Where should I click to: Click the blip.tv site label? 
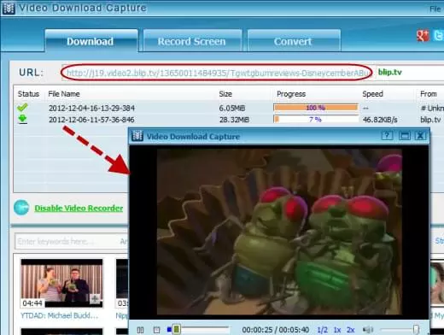(x=389, y=72)
